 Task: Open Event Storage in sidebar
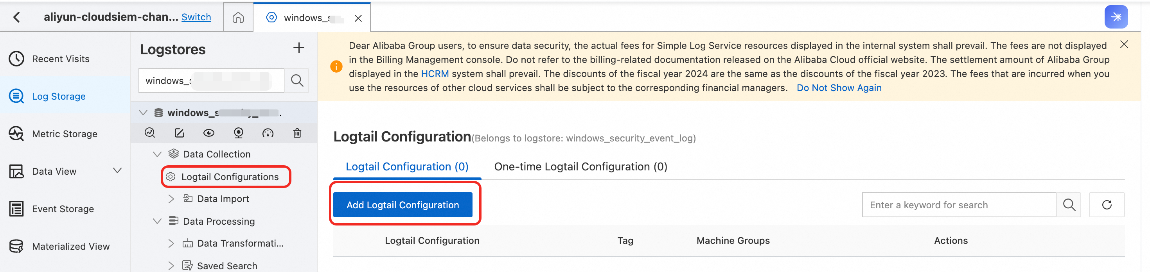[x=63, y=209]
